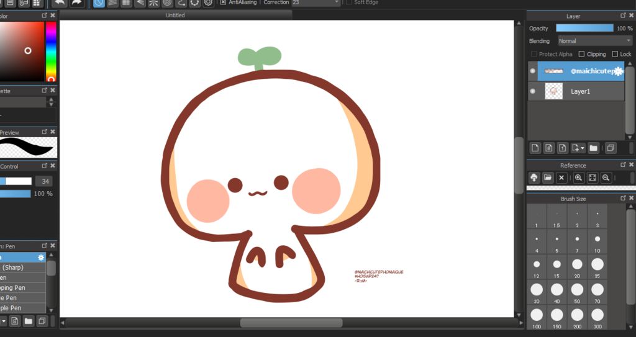This screenshot has height=337, width=636.
Task: Add a new color layer
Action: [535, 148]
